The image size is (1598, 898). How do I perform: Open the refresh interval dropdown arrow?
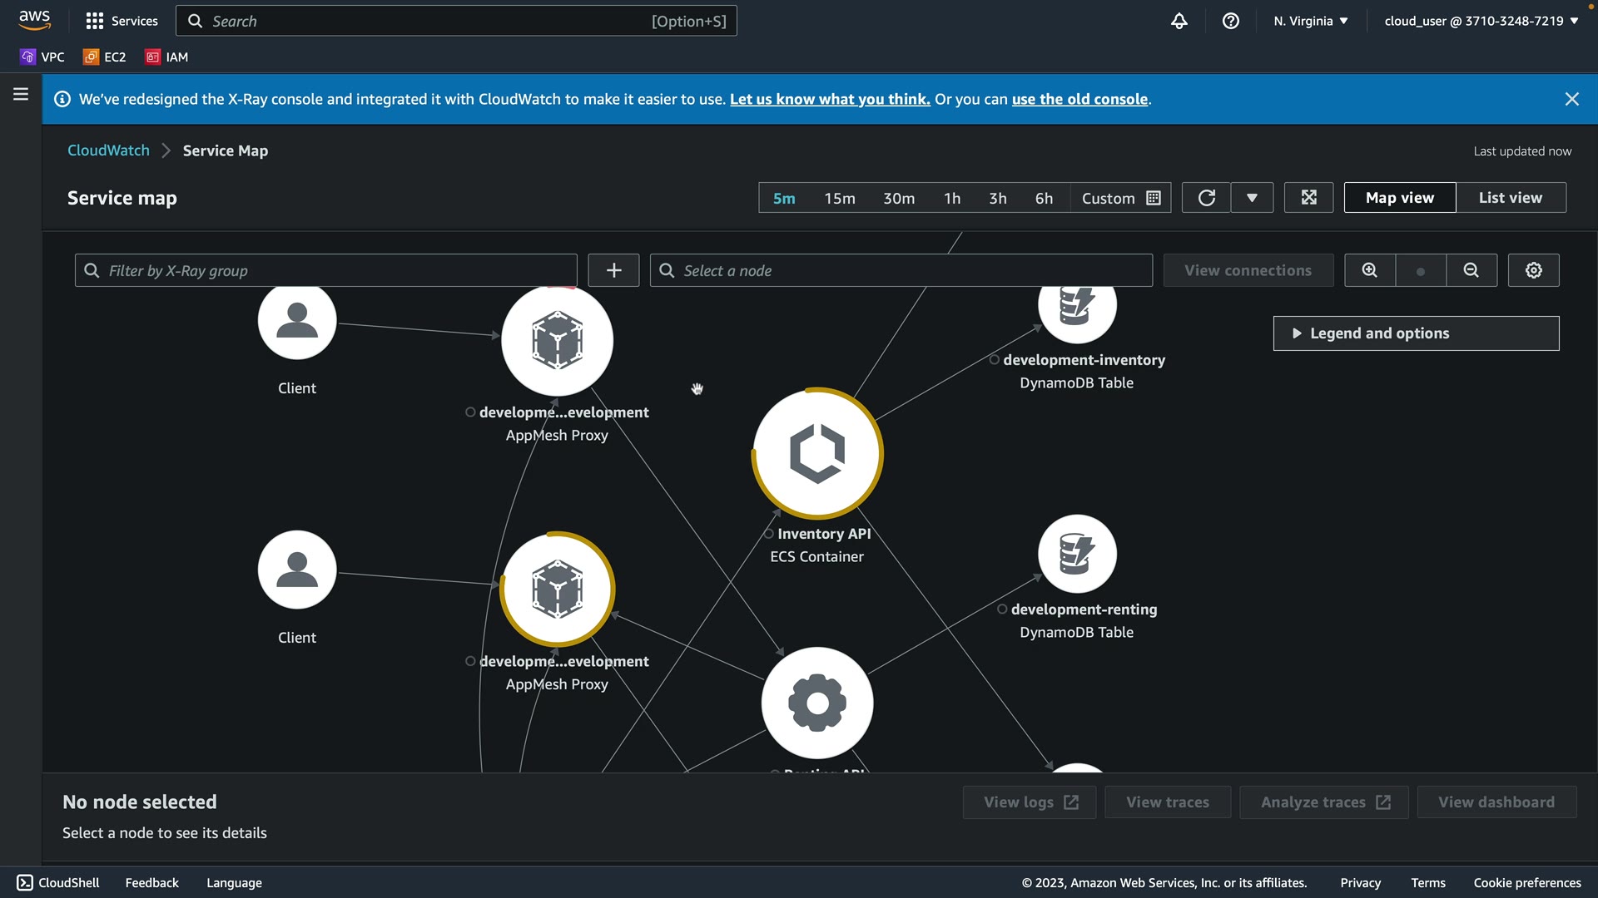(1252, 198)
